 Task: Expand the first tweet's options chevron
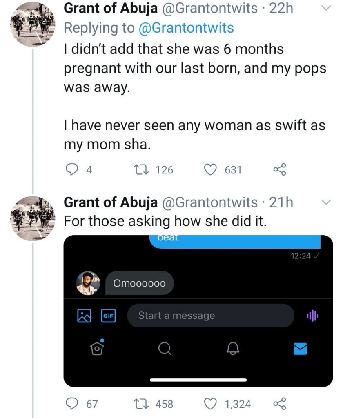click(x=326, y=9)
